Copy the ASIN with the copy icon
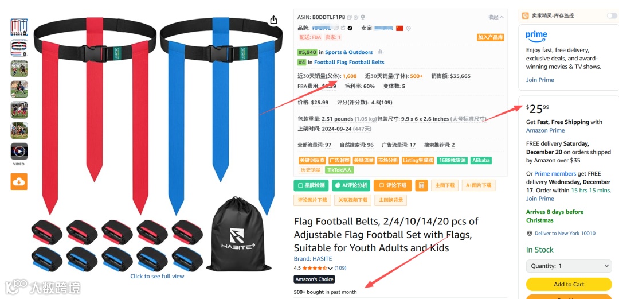The image size is (619, 299). pos(350,17)
